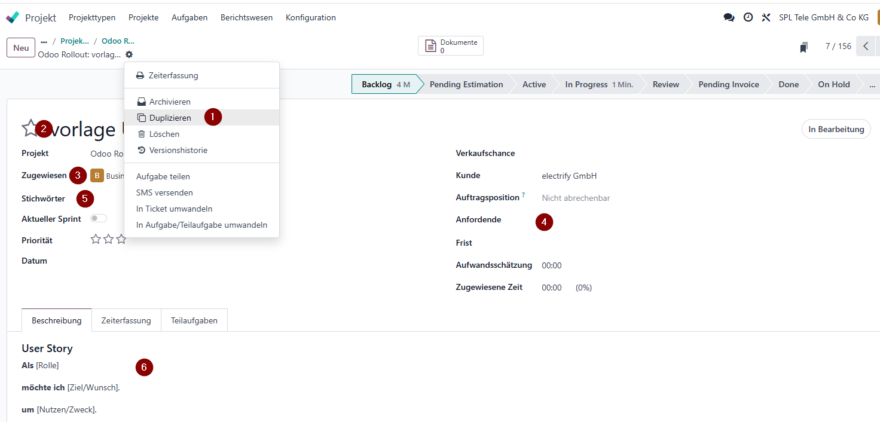The height and width of the screenshot is (422, 880).
Task: Open the gear actions menu icon
Action: 129,54
